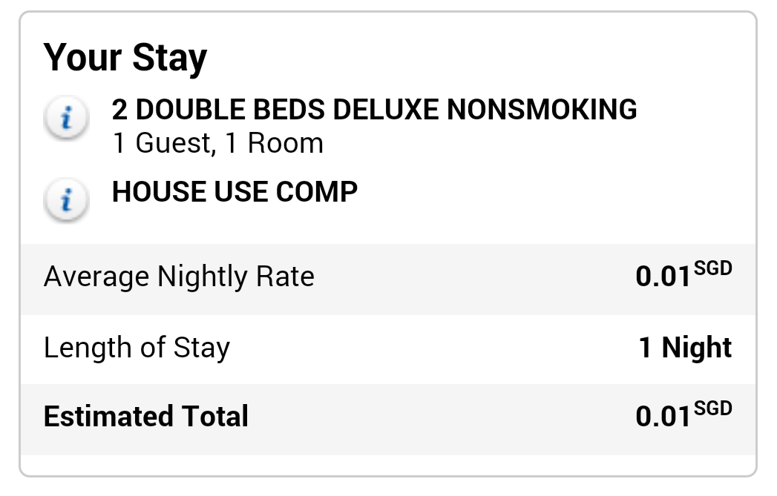The width and height of the screenshot is (777, 496).
Task: Click the 'Average Nightly Rate' label
Action: pos(179,277)
